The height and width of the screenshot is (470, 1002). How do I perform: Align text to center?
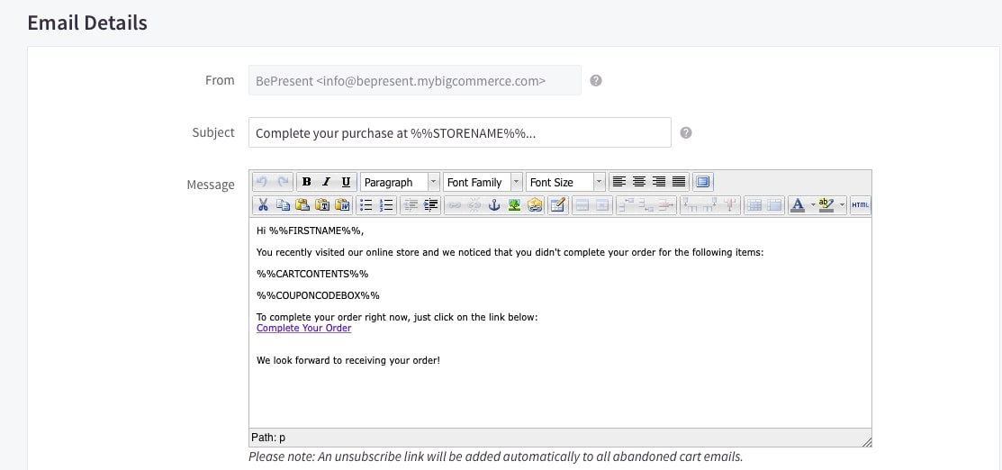[x=638, y=182]
